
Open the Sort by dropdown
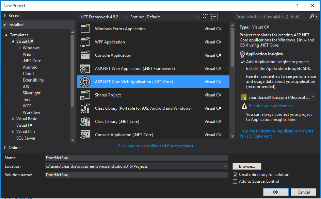coord(173,17)
